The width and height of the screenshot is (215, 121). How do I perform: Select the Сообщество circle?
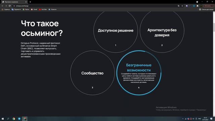click(92, 73)
